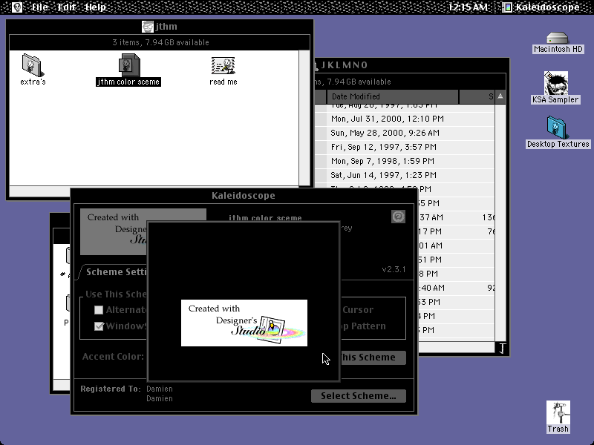Open the Help menu
The width and height of the screenshot is (594, 445).
pos(96,7)
